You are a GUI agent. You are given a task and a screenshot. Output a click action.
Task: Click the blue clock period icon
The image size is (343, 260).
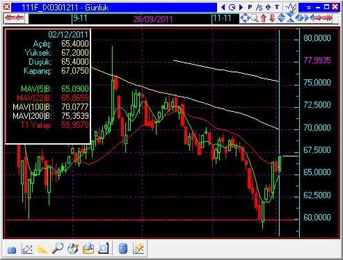[232, 8]
